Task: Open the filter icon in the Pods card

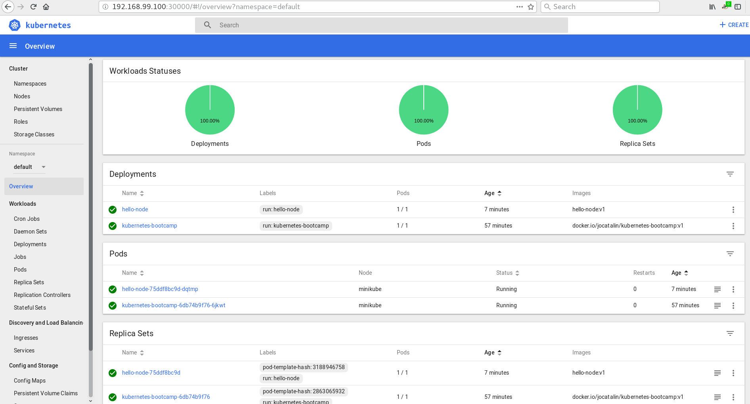Action: pyautogui.click(x=730, y=254)
